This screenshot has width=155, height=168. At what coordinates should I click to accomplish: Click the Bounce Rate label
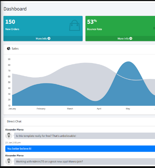(94, 29)
